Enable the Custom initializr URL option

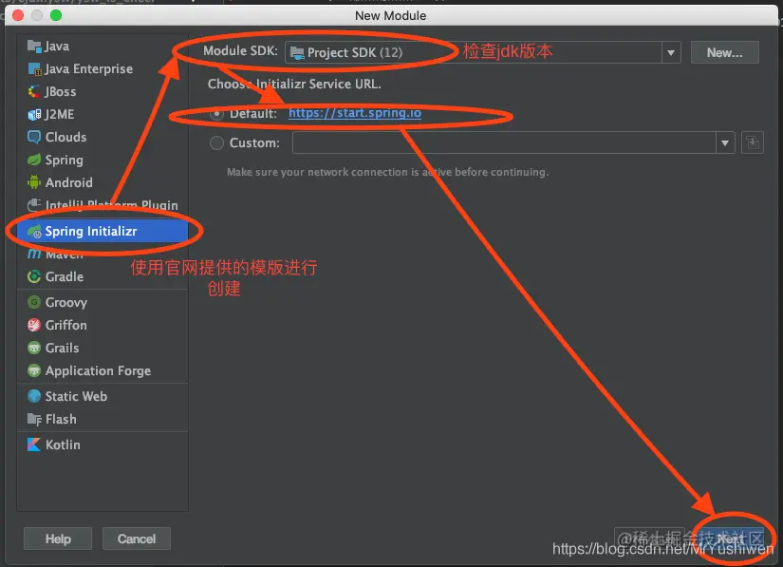coord(216,143)
